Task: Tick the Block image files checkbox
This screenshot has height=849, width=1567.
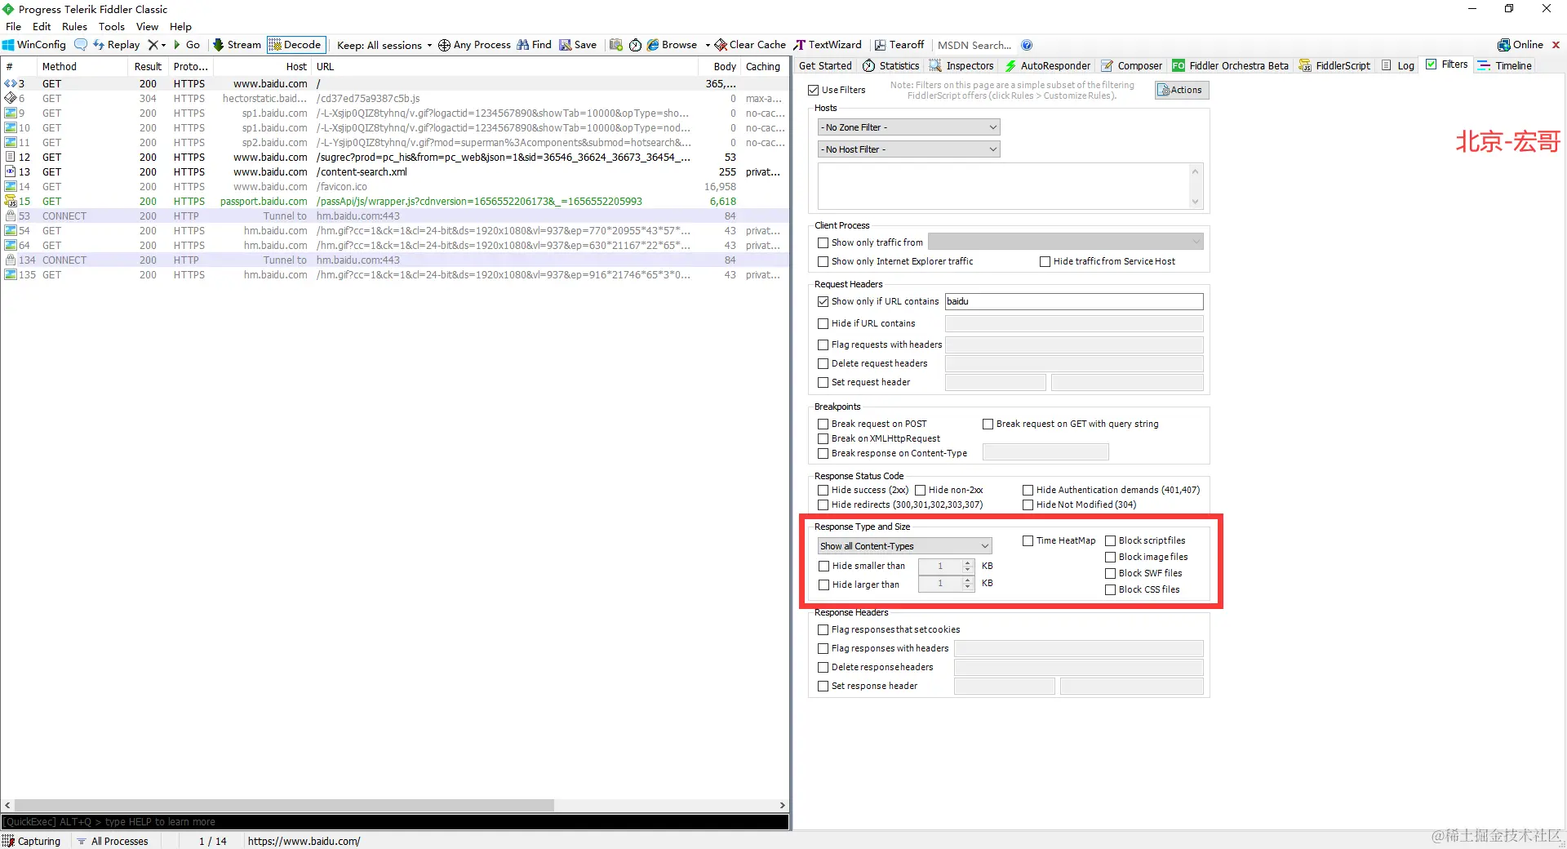Action: tap(1110, 557)
